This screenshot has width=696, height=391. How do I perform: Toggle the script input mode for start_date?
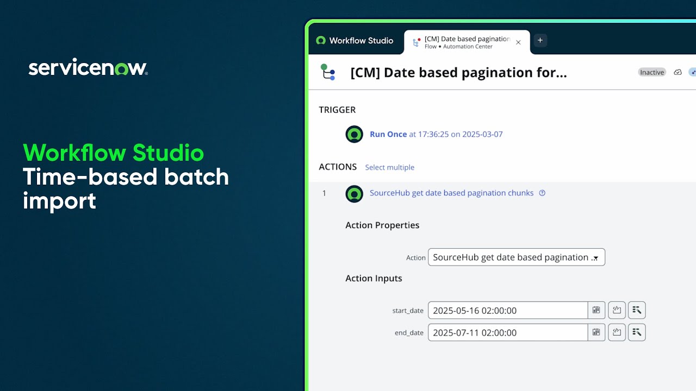[617, 310]
